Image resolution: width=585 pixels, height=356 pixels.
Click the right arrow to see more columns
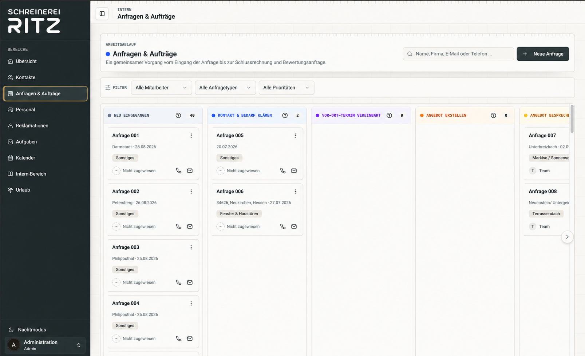click(x=567, y=237)
